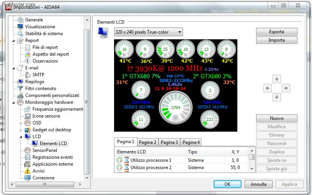Click the Generale icon in the tree

point(20,19)
